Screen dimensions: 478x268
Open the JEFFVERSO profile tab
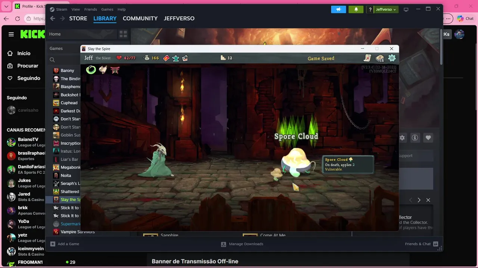tap(179, 18)
